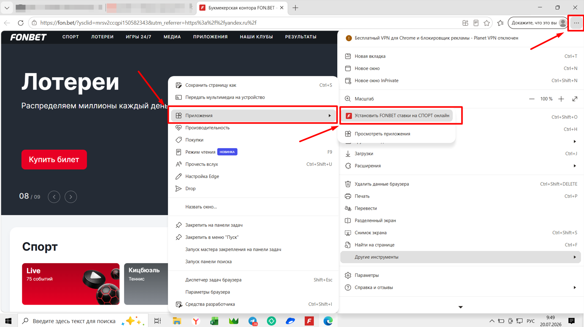Expand 'Справка и отзывы' submenu
Screen dimensions: 584x327
(461, 287)
